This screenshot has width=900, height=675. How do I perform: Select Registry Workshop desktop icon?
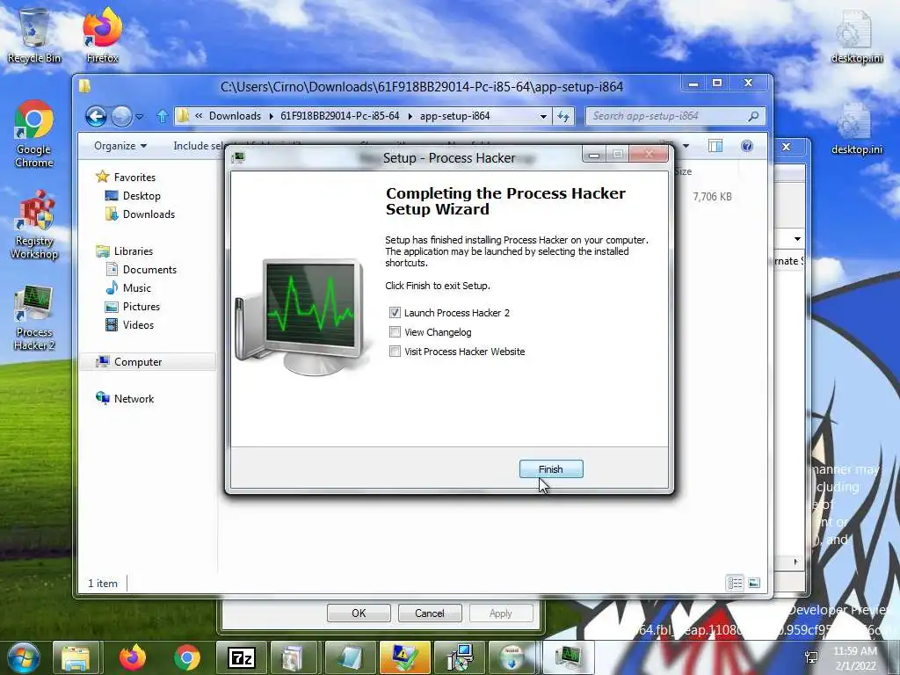coord(34,225)
